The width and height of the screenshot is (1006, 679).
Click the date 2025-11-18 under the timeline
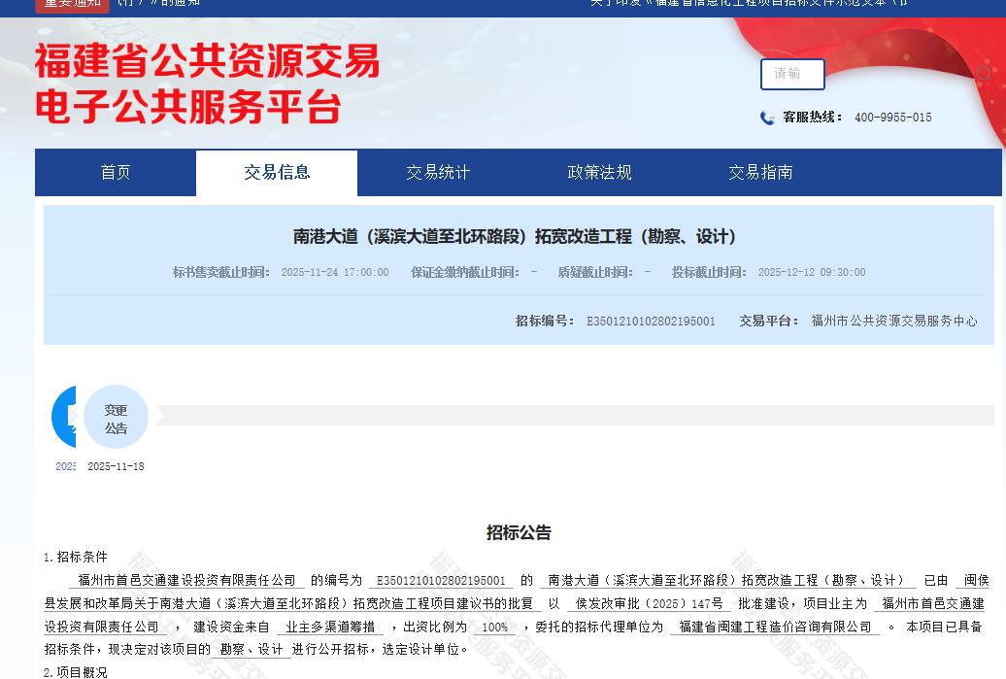(x=115, y=466)
